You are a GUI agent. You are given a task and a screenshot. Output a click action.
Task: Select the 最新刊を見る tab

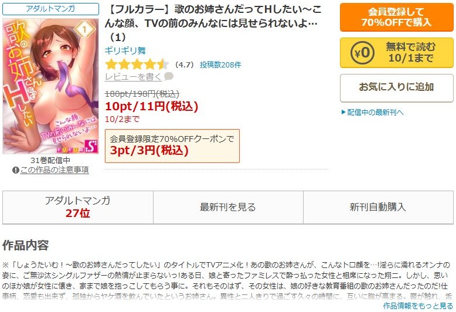(228, 207)
